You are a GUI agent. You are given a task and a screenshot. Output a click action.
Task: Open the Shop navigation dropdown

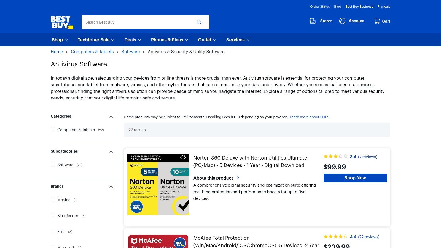pos(59,40)
